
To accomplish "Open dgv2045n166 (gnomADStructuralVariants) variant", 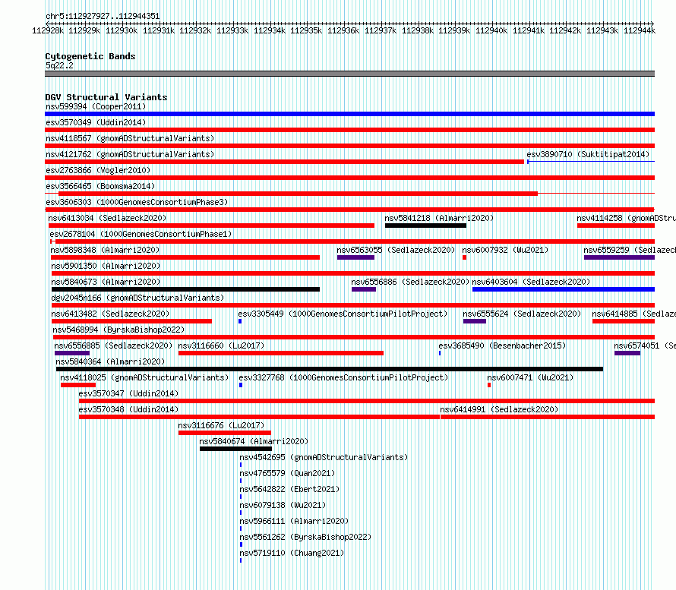I will [352, 305].
